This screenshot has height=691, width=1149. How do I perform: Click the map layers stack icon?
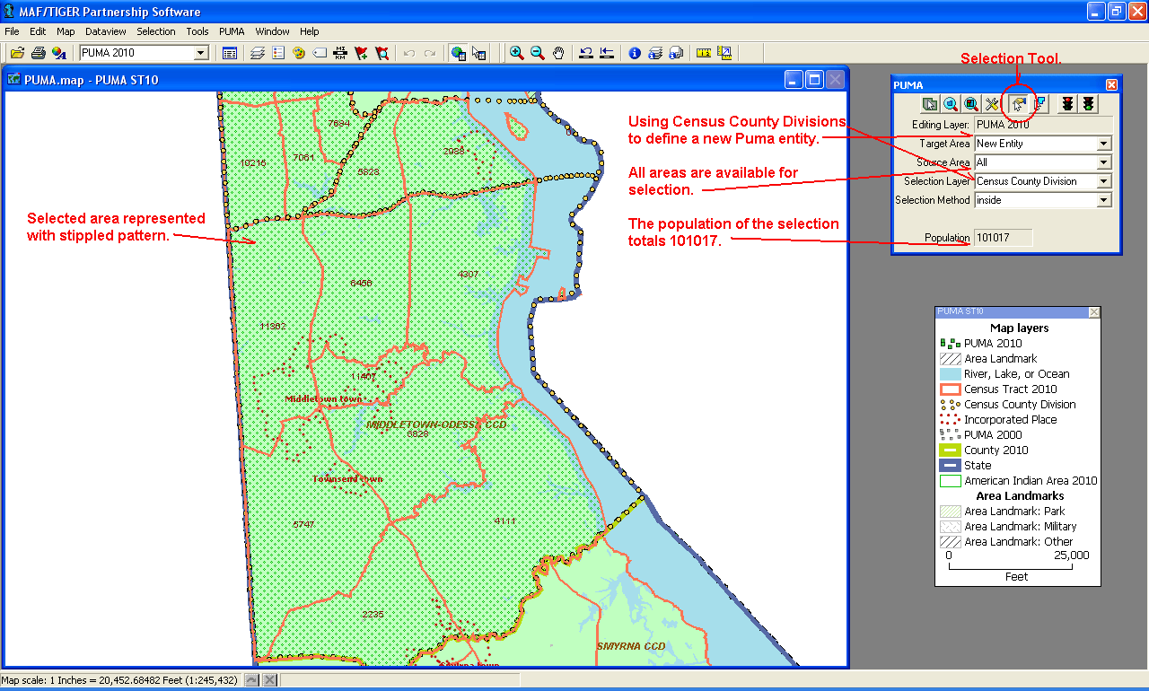(x=258, y=53)
